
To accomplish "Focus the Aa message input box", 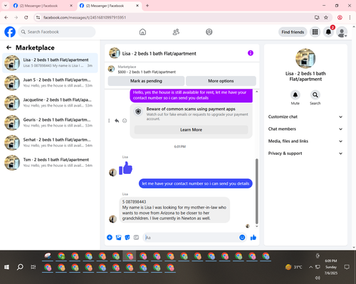I will [191, 237].
